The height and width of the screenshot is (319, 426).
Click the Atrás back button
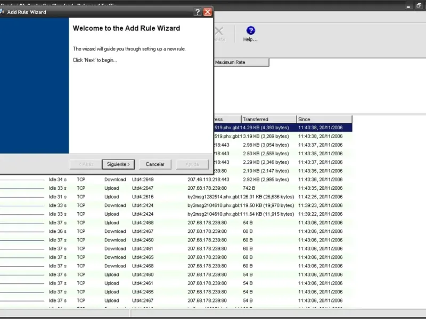(x=86, y=164)
